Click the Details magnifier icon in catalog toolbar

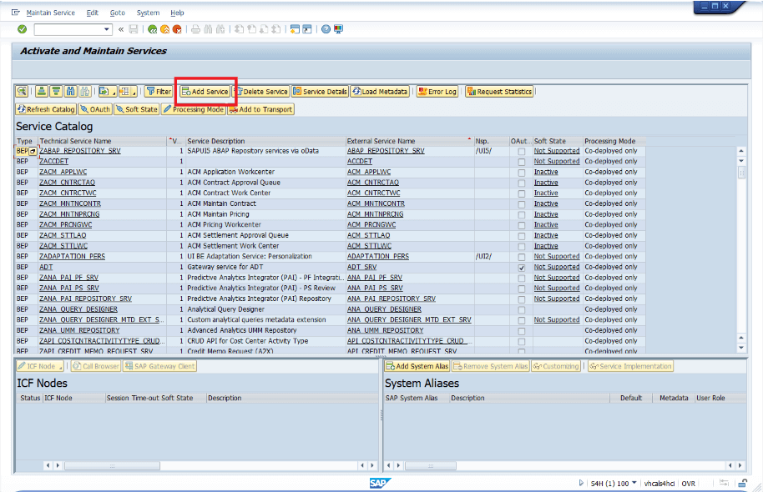(x=22, y=92)
